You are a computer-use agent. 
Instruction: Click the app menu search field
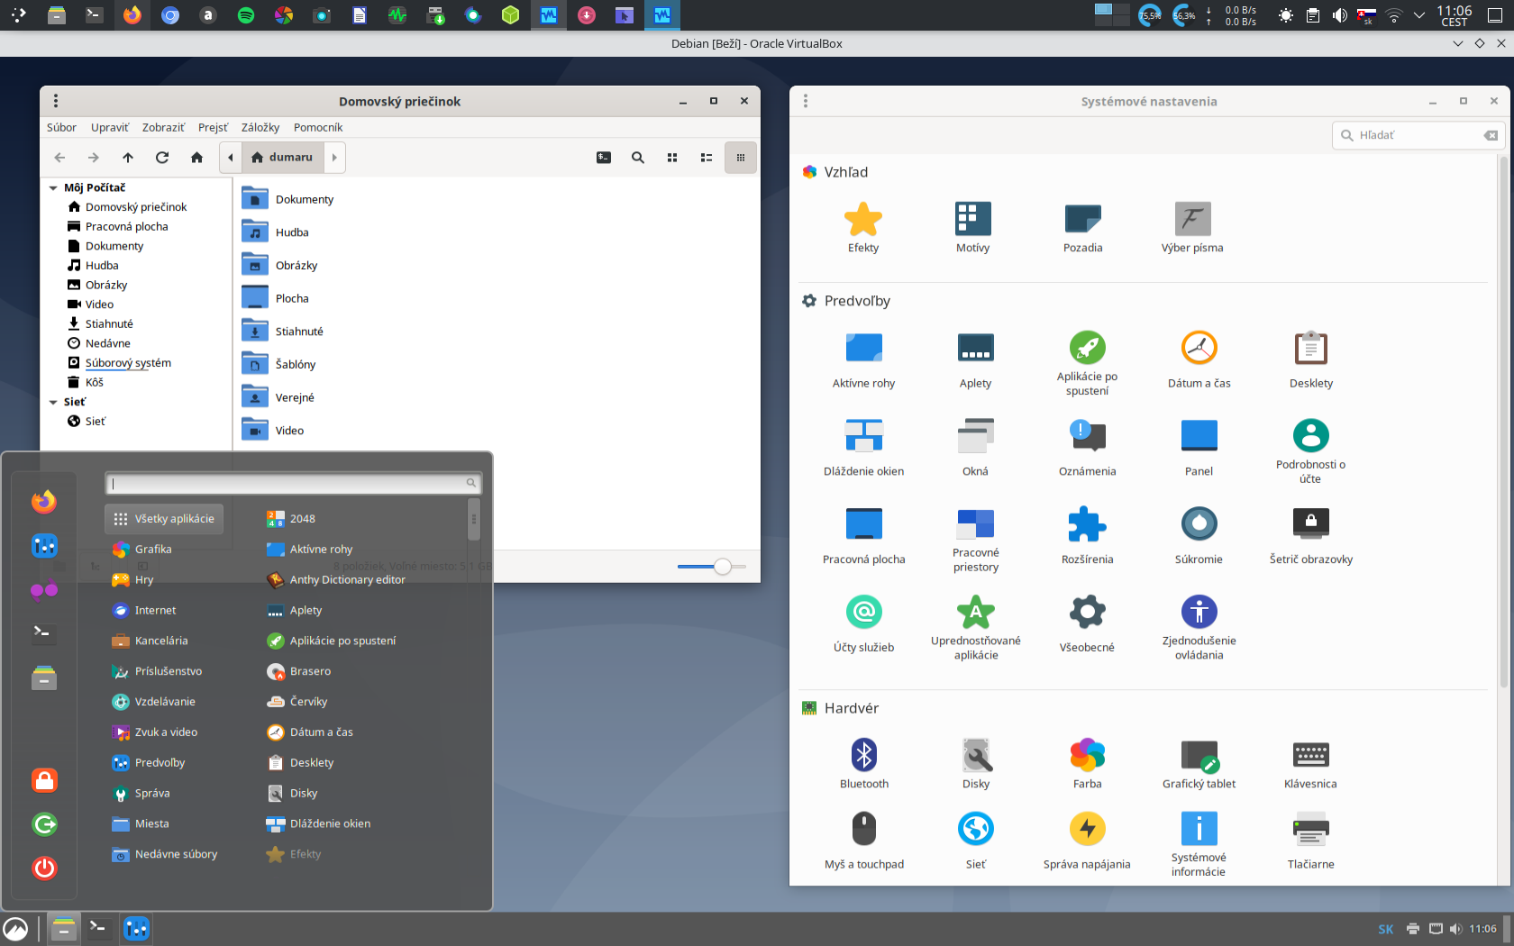coord(293,484)
